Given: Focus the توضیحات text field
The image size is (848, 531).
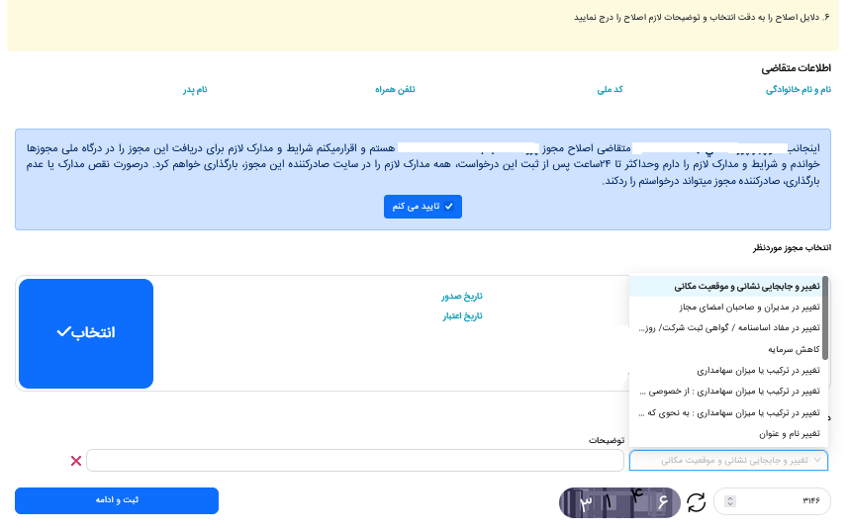Looking at the screenshot, I should tap(355, 460).
